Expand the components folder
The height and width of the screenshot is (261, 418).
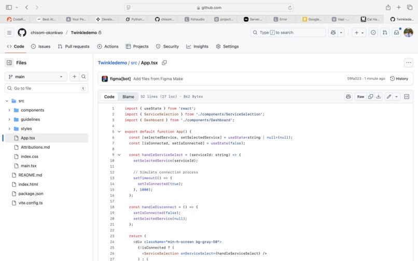pyautogui.click(x=9, y=110)
